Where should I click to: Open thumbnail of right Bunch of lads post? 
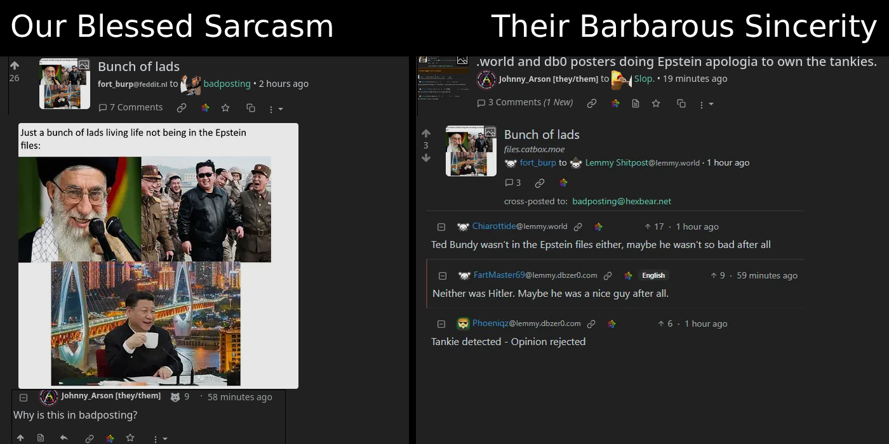click(x=471, y=151)
